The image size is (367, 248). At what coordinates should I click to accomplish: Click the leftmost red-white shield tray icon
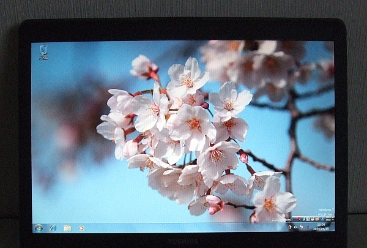[290, 227]
